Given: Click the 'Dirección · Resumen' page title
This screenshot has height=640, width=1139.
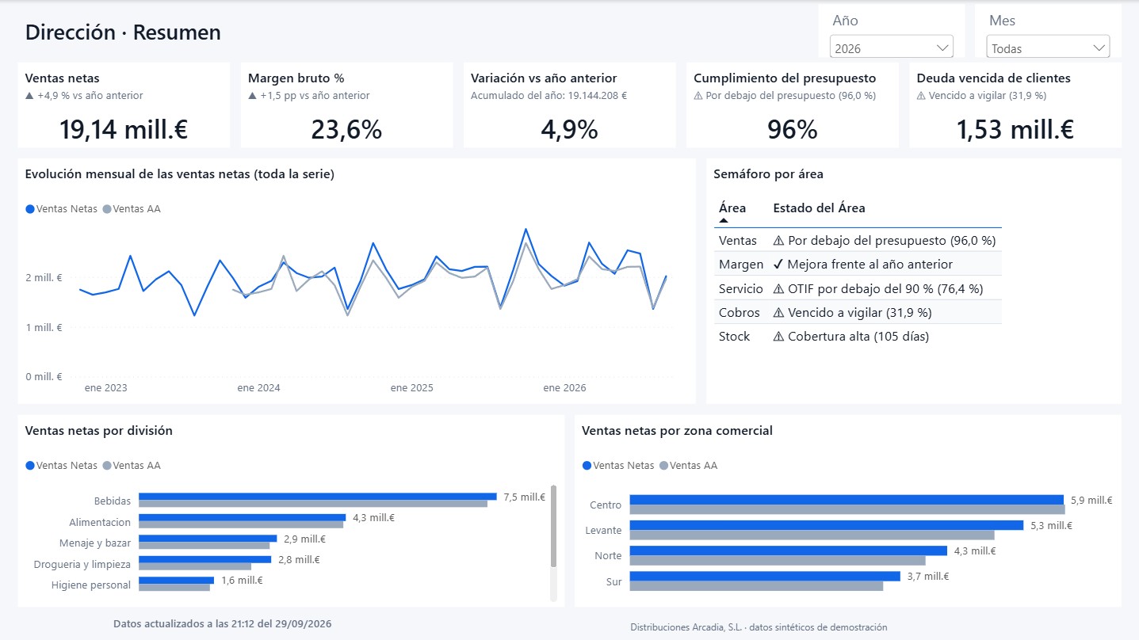Looking at the screenshot, I should click(x=123, y=32).
